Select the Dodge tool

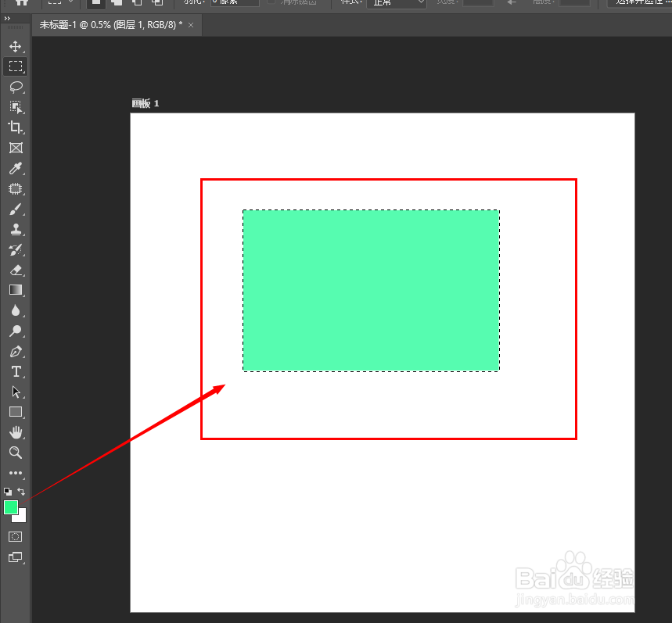16,331
